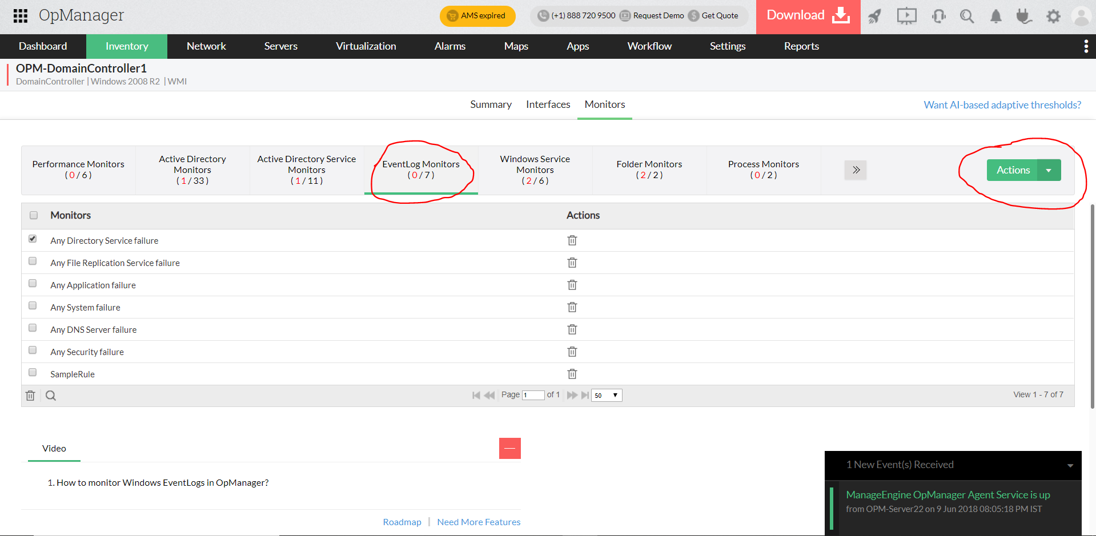Open the vertical three-dot menu

(x=1086, y=46)
